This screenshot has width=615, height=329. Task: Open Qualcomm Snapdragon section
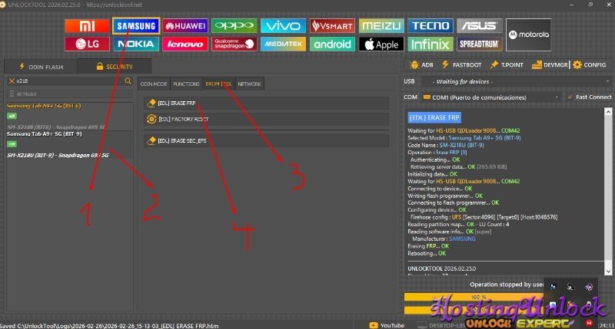234,44
